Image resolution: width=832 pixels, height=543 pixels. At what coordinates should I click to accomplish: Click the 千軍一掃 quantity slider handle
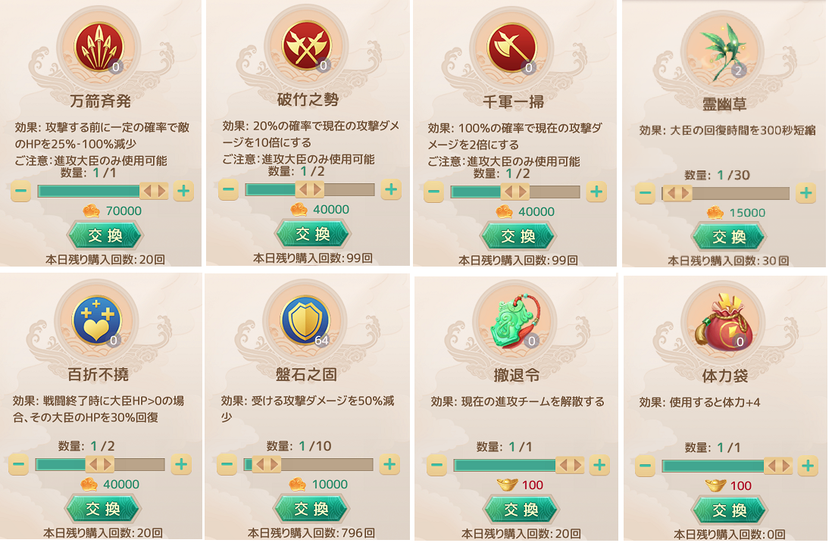[x=515, y=192]
